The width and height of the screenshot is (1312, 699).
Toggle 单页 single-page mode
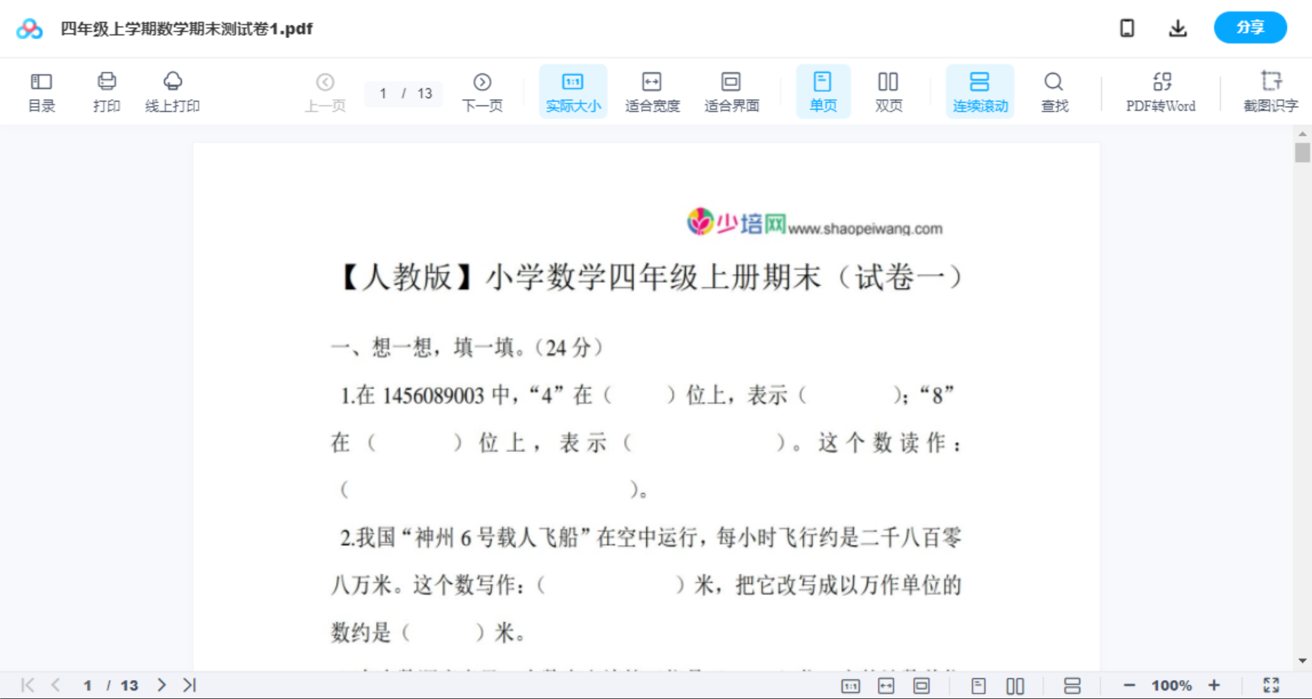[823, 91]
